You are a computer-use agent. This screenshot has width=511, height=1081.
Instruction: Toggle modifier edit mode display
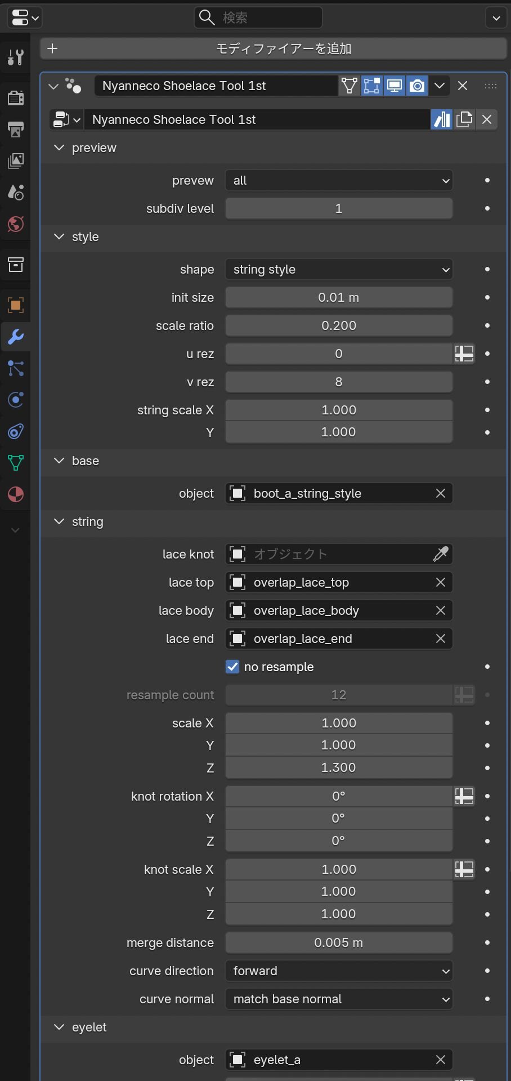(x=371, y=86)
